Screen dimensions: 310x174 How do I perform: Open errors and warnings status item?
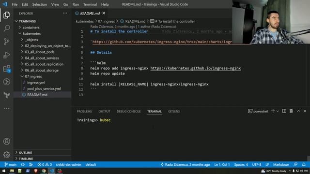(x=45, y=164)
